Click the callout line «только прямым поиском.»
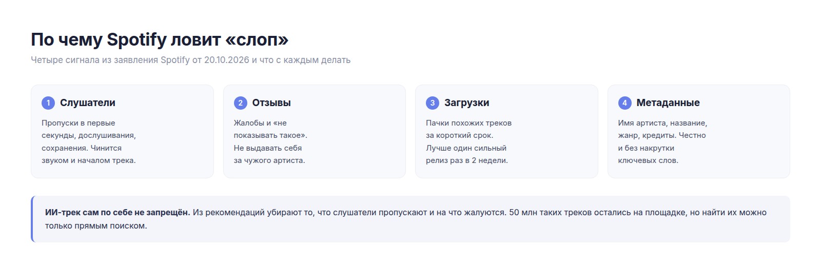The height and width of the screenshot is (267, 821). click(x=96, y=226)
